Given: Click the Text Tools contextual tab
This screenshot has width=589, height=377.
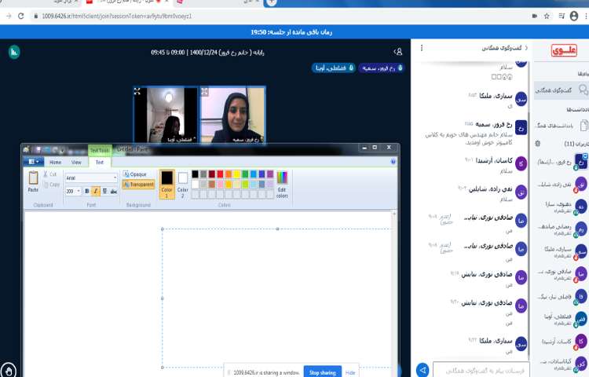Looking at the screenshot, I should click(x=100, y=150).
